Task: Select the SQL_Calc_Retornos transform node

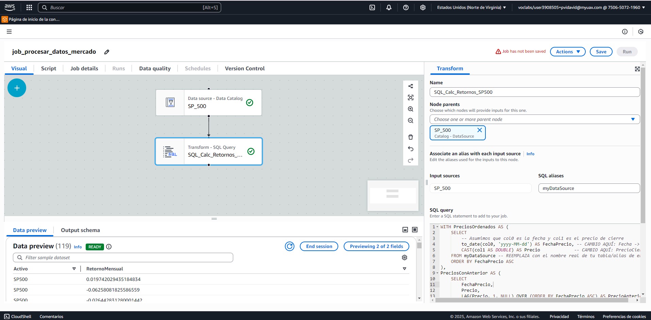Action: tap(209, 152)
